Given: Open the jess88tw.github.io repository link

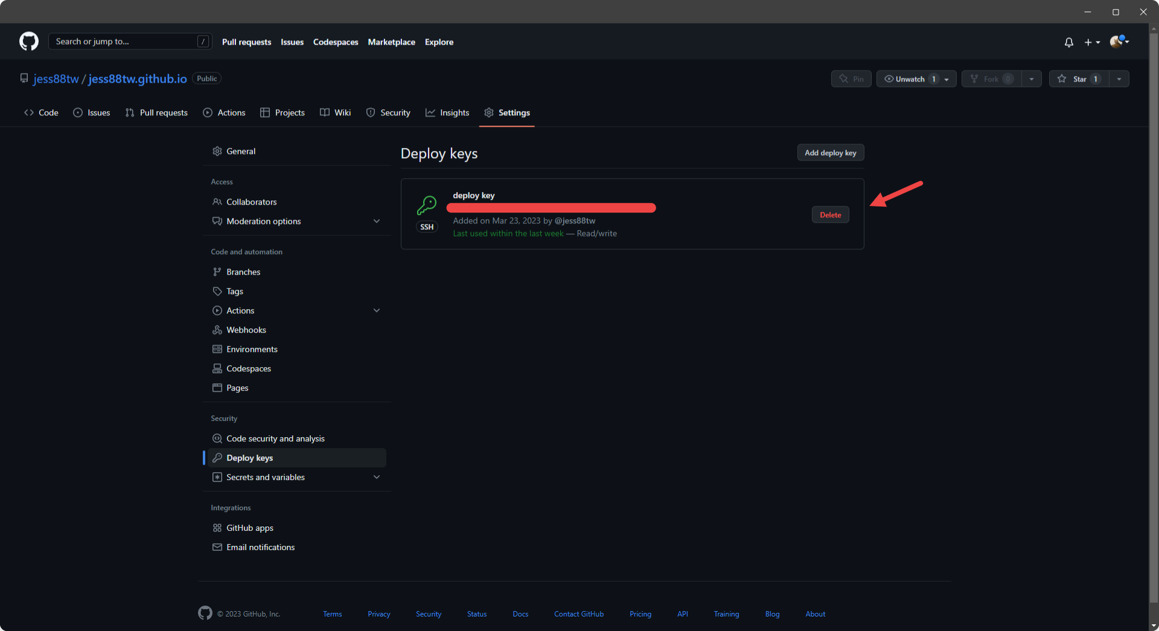Looking at the screenshot, I should coord(138,79).
